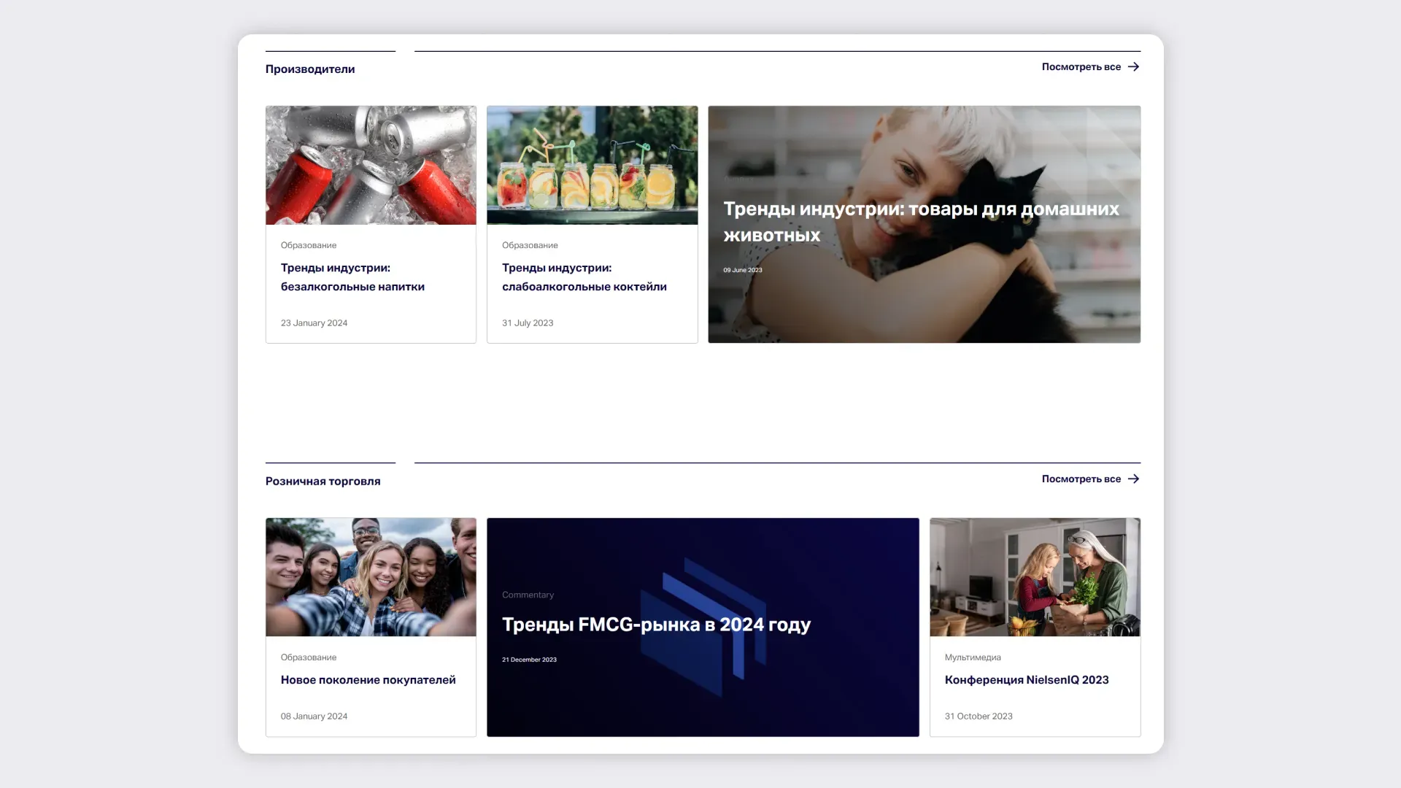This screenshot has width=1401, height=788.
Task: Click arrow icon beside Розничная торговля's Посмотреть все
Action: (1133, 479)
